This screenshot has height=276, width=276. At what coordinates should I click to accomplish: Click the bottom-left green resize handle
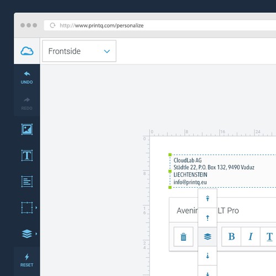click(x=170, y=187)
